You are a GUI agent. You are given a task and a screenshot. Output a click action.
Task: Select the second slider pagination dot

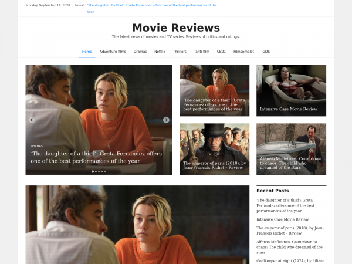tap(96, 171)
